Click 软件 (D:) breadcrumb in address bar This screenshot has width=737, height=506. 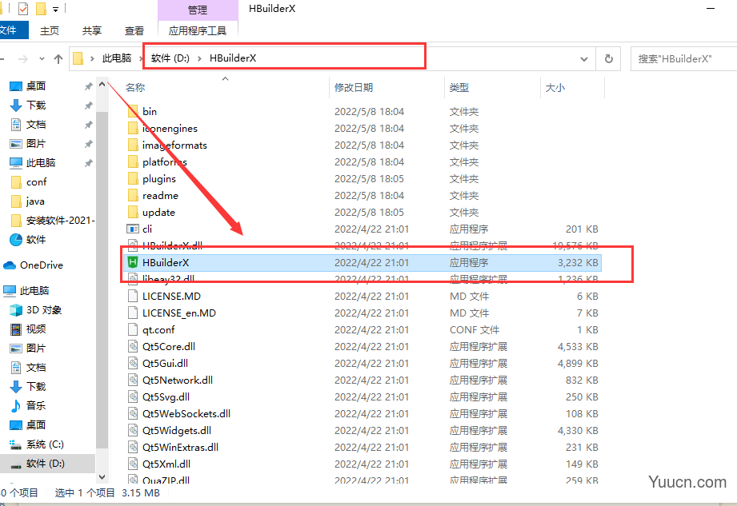pyautogui.click(x=170, y=58)
